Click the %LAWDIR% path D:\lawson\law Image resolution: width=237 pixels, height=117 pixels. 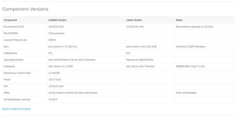click(x=56, y=33)
